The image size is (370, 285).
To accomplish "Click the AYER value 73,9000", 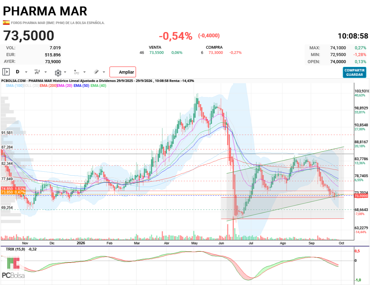I will point(53,61).
